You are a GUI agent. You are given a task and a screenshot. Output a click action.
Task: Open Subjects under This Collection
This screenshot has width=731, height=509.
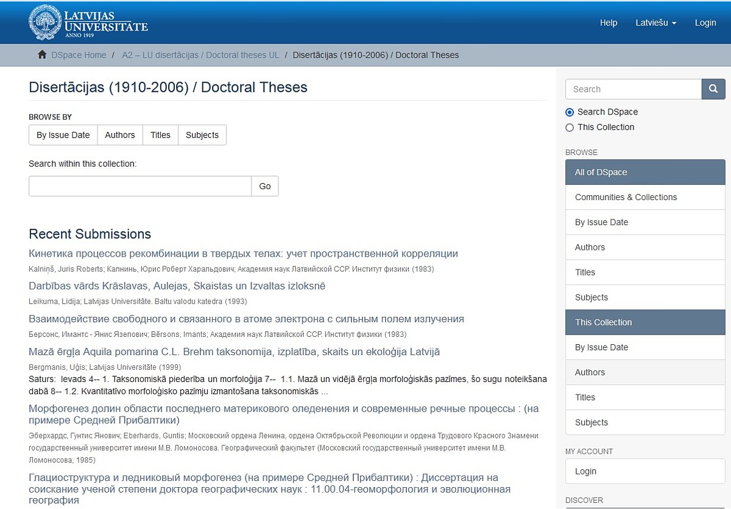click(x=645, y=422)
